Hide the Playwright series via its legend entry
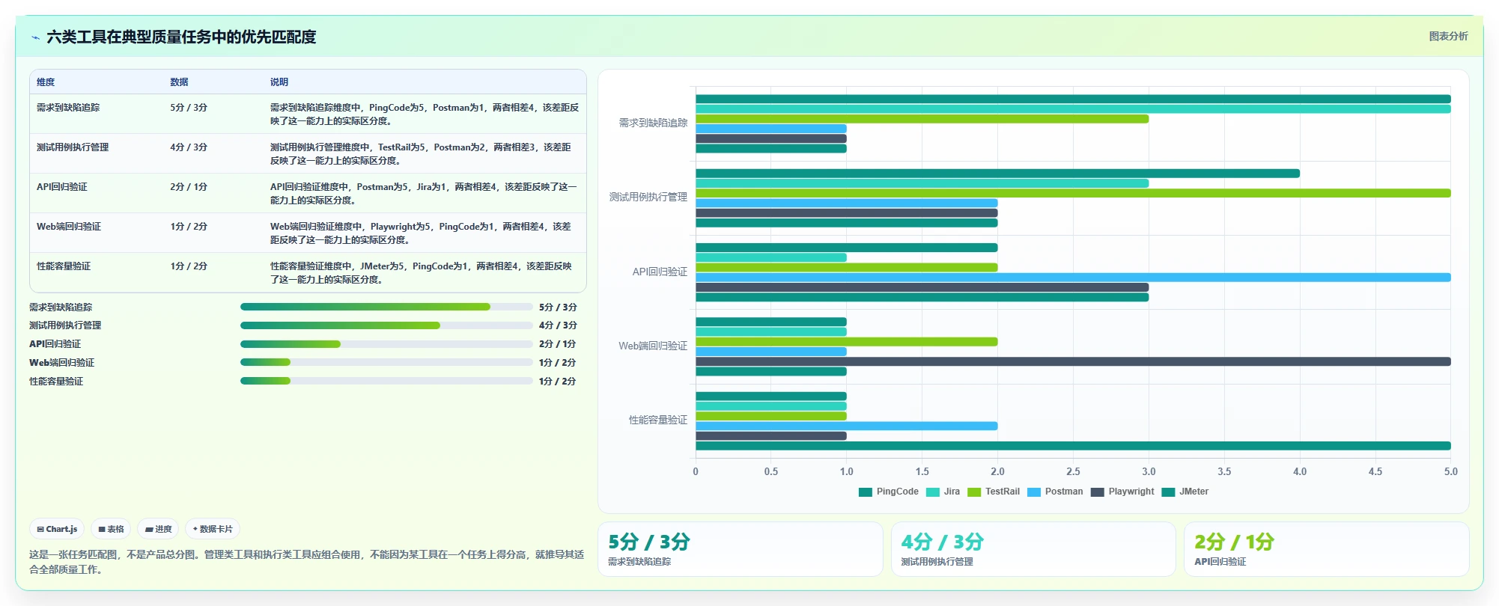Image resolution: width=1499 pixels, height=606 pixels. point(1122,492)
